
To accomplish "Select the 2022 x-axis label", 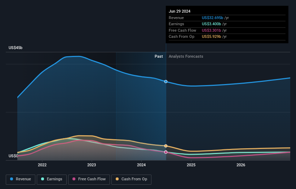I will tap(42, 165).
